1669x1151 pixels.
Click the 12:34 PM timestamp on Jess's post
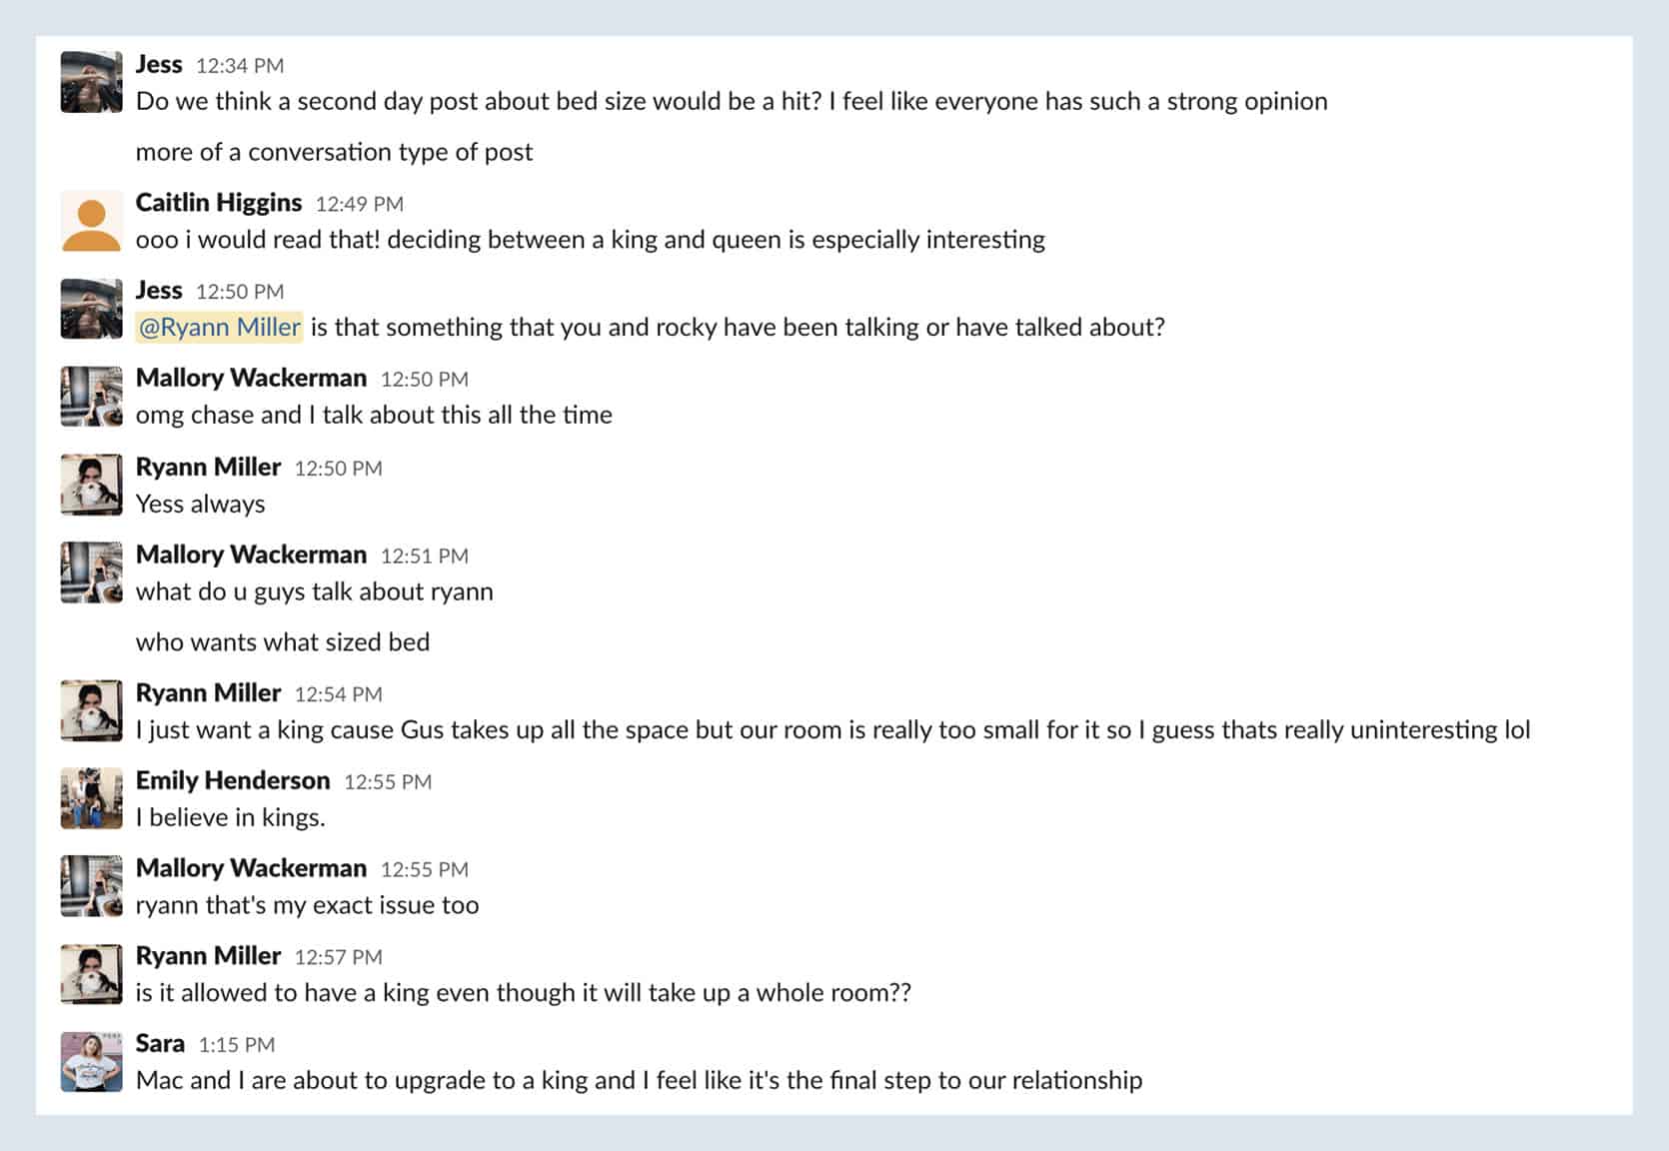pos(240,66)
